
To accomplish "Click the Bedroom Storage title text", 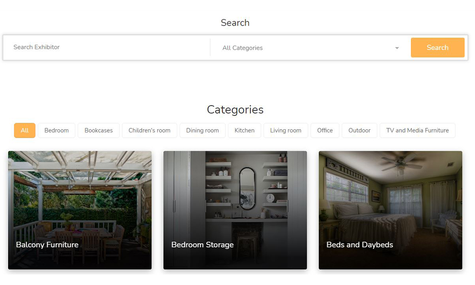I will click(x=202, y=245).
